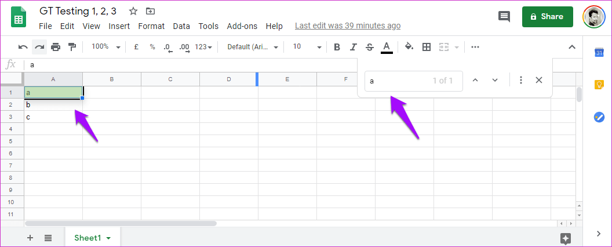
Task: Click the vertical scrollbar thumb
Action: pyautogui.click(x=579, y=95)
